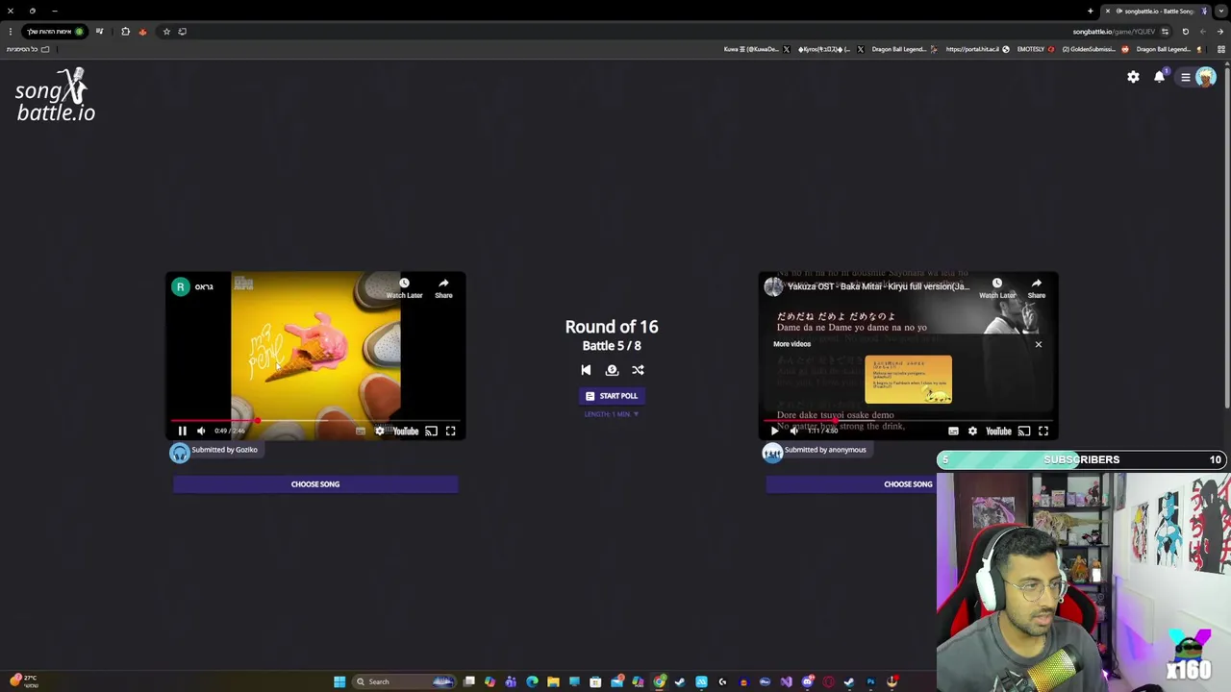Image resolution: width=1231 pixels, height=692 pixels.
Task: Expand the tab search dropdown
Action: 1221,12
